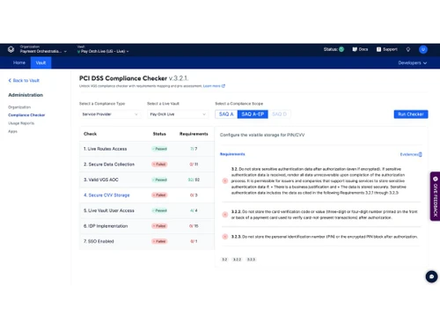
Task: Click the 3.2.3 requirement tag chip
Action: [251, 260]
